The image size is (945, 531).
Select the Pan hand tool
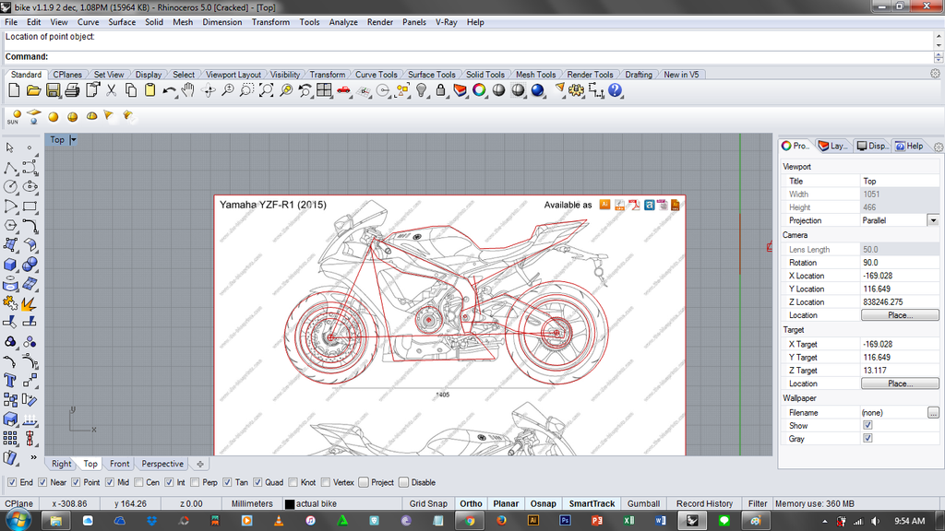click(x=188, y=91)
